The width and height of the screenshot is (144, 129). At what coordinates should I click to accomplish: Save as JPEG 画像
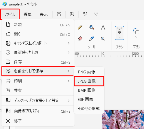click(89, 81)
